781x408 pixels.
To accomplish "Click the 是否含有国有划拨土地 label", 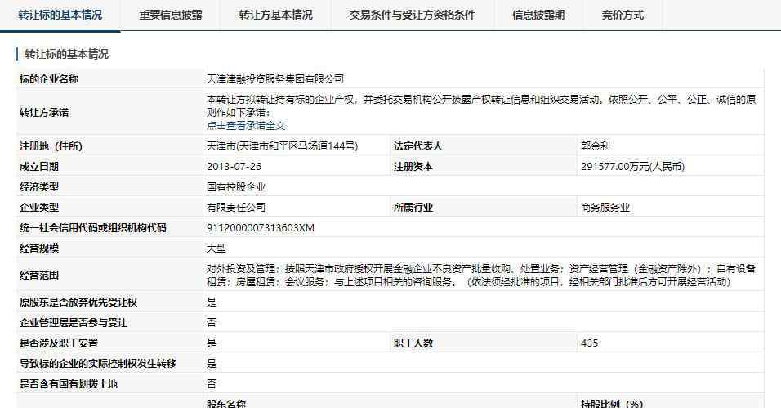I will (x=69, y=384).
